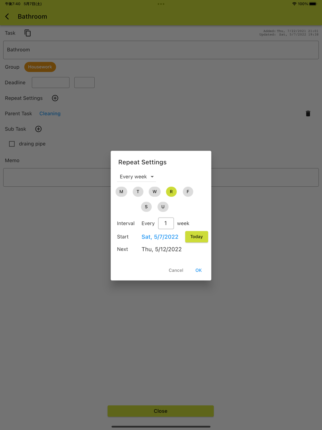Tap the back arrow beside Bathroom
Viewport: 322px width, 430px height.
(x=7, y=16)
